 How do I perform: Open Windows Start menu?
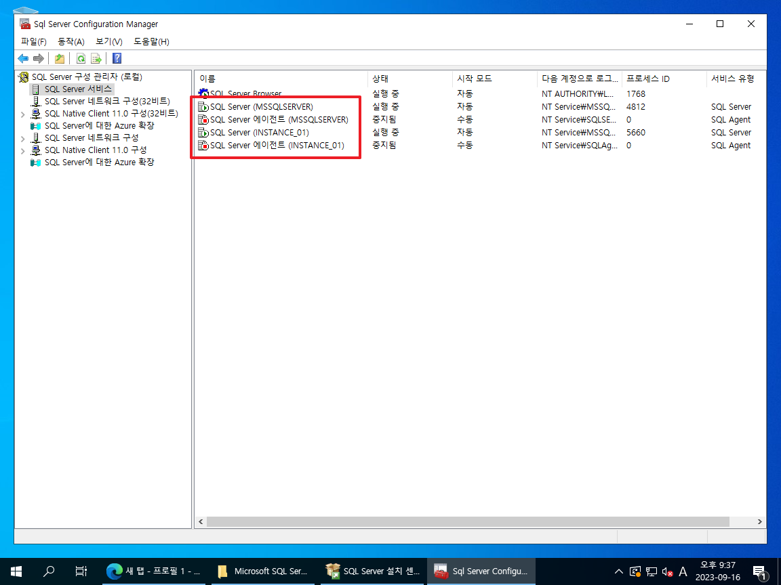(16, 571)
